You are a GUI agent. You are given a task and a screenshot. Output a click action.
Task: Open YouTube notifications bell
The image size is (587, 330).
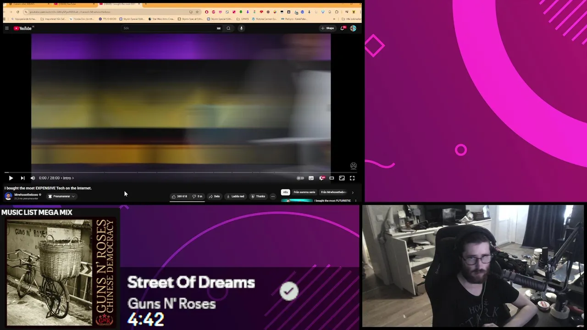pyautogui.click(x=343, y=28)
